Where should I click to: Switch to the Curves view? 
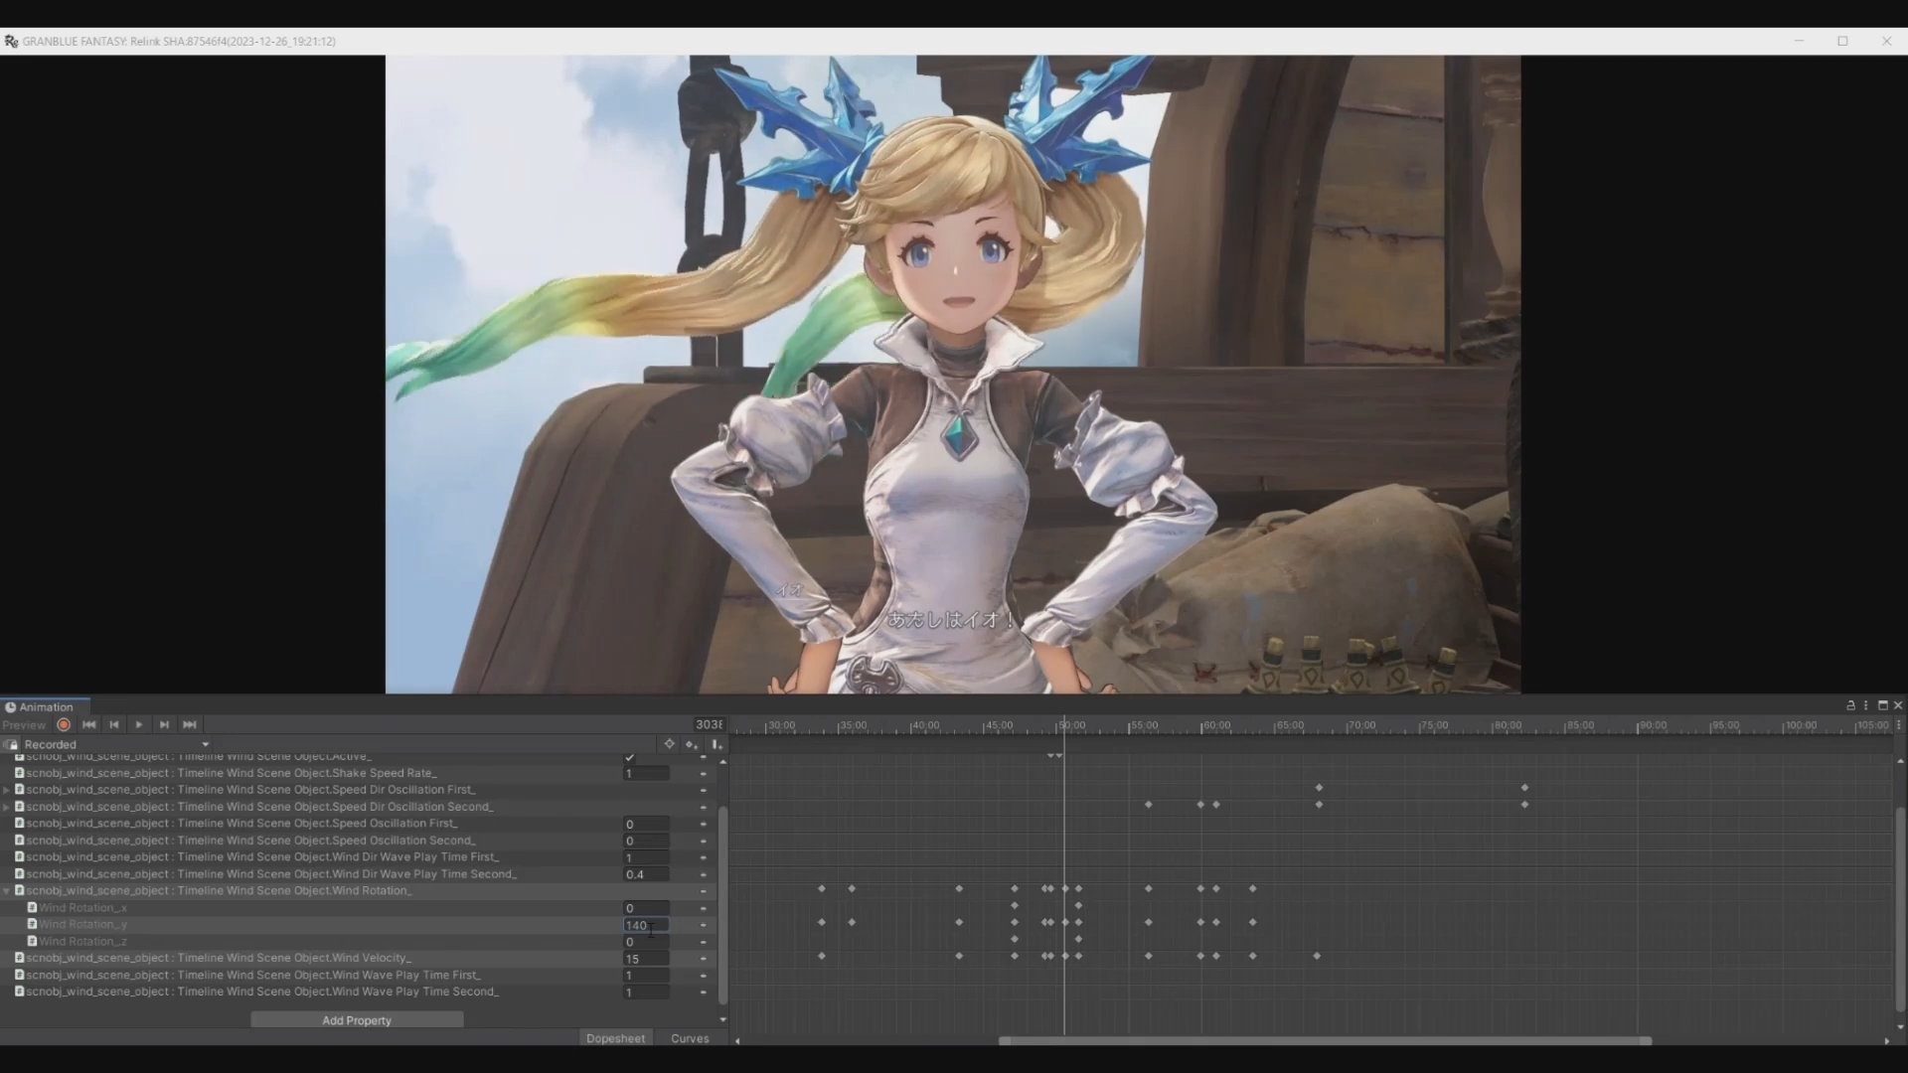pos(690,1038)
